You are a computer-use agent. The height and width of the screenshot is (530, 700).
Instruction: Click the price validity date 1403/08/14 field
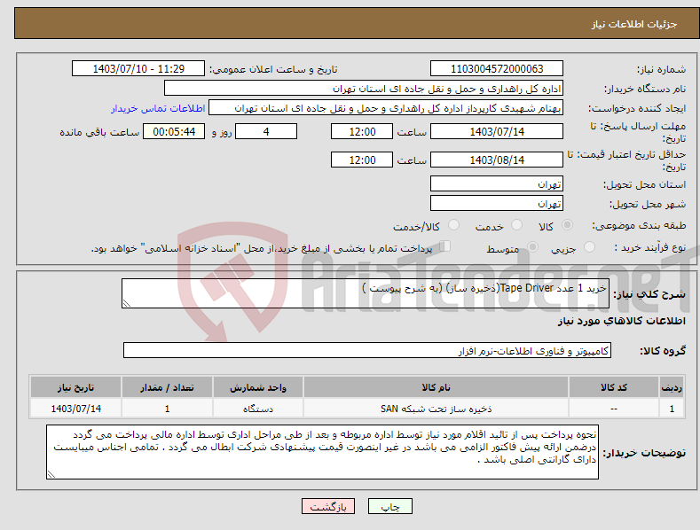497,160
